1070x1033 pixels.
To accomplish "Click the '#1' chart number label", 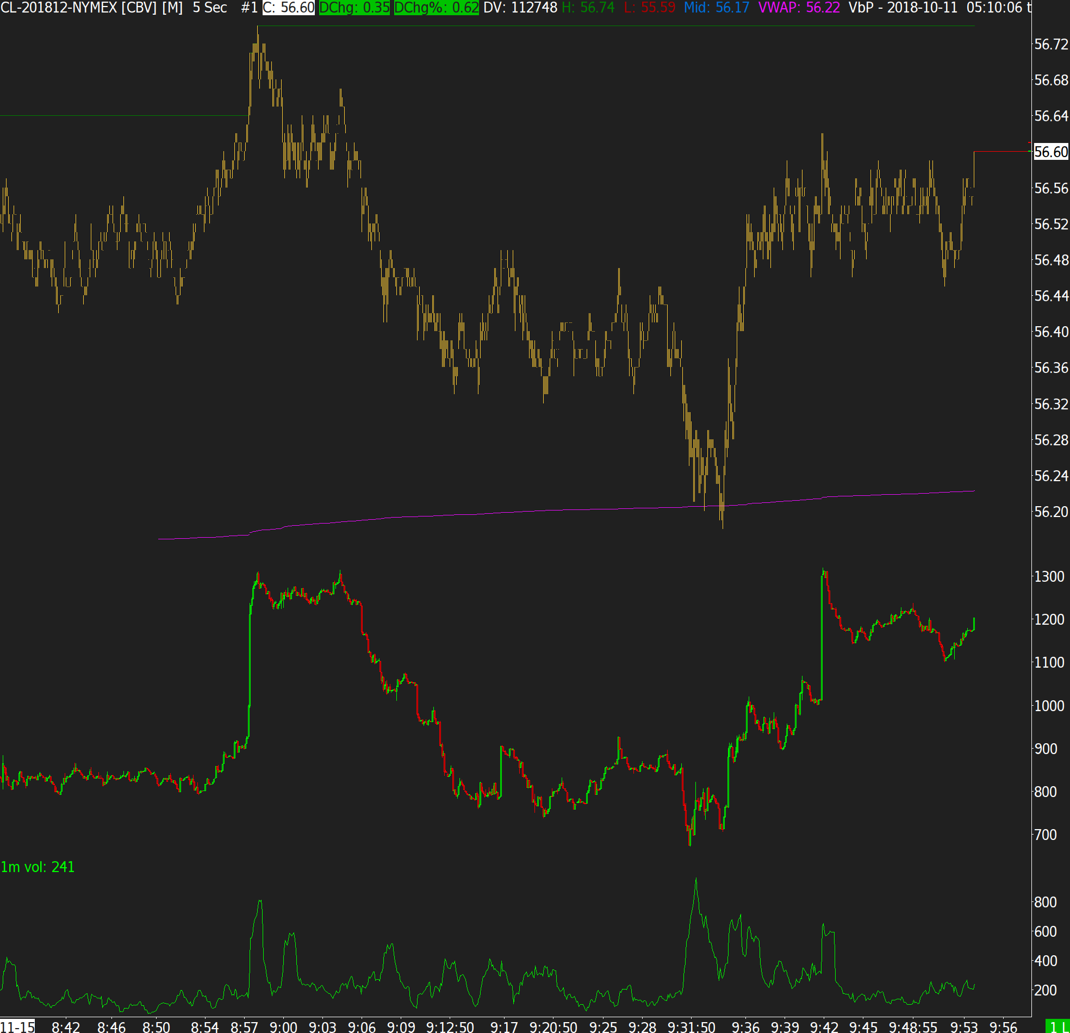I will click(249, 8).
